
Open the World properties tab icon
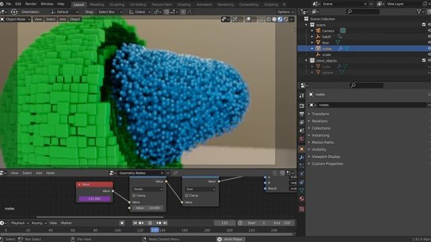coord(302,139)
